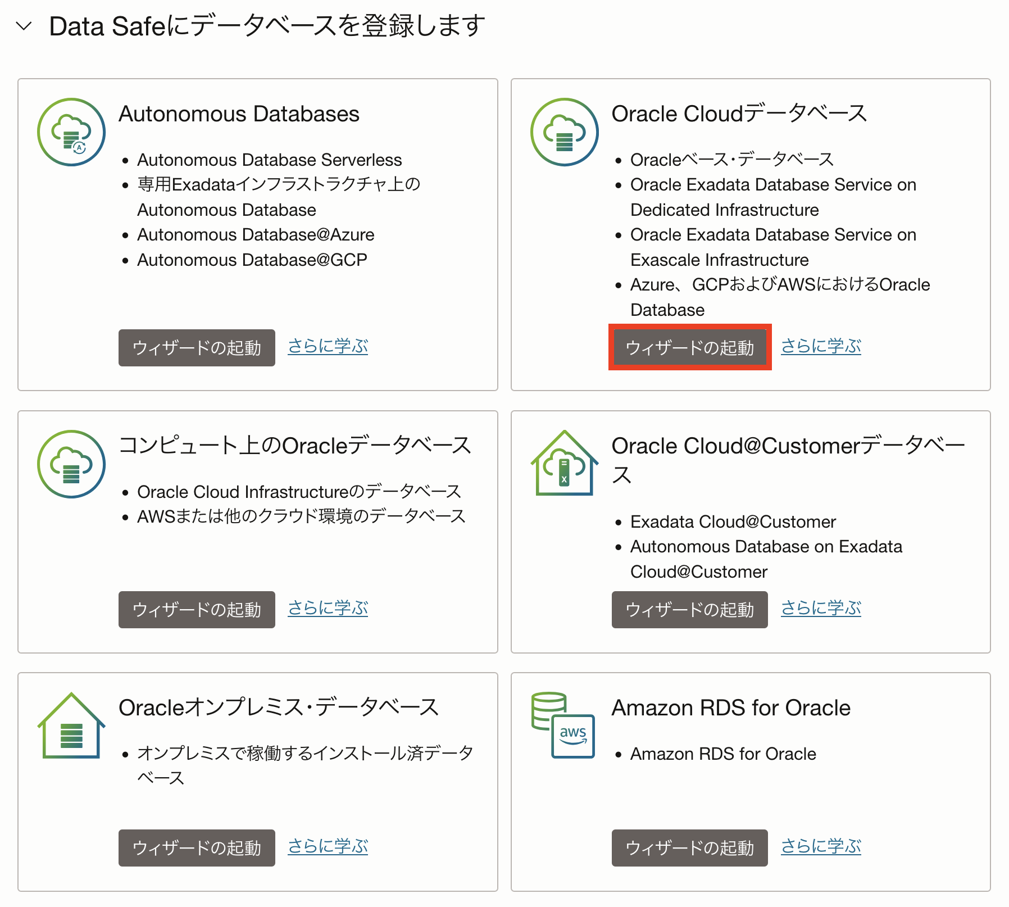Click the Autonomous Databases cloud icon
Screen dimensions: 1009x907
[71, 131]
